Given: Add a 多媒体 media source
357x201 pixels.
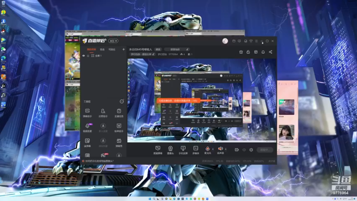Looking at the screenshot, I should 195,150.
